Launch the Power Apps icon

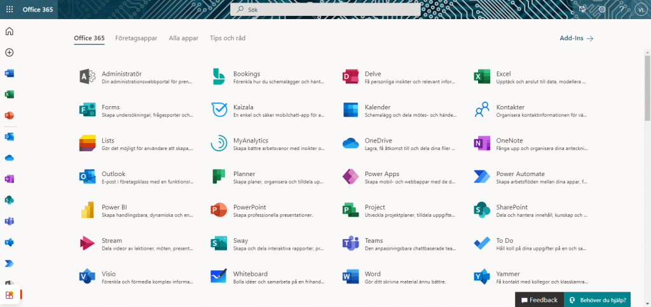pyautogui.click(x=350, y=177)
